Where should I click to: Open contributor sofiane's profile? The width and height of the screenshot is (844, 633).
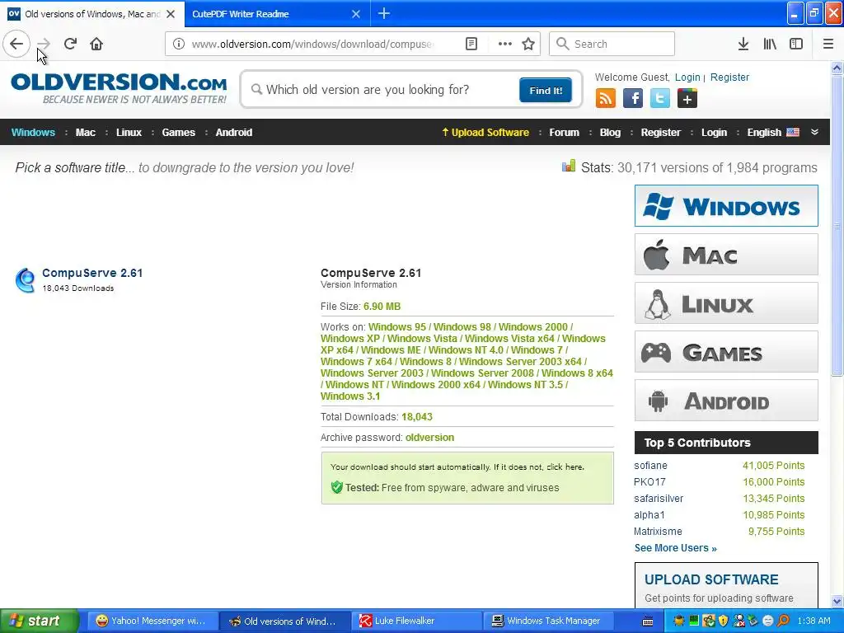tap(650, 466)
